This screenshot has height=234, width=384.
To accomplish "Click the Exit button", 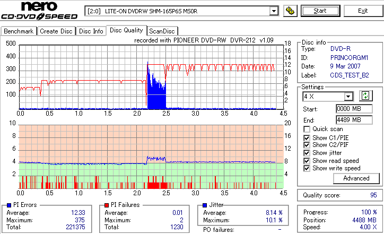I will point(363,11).
